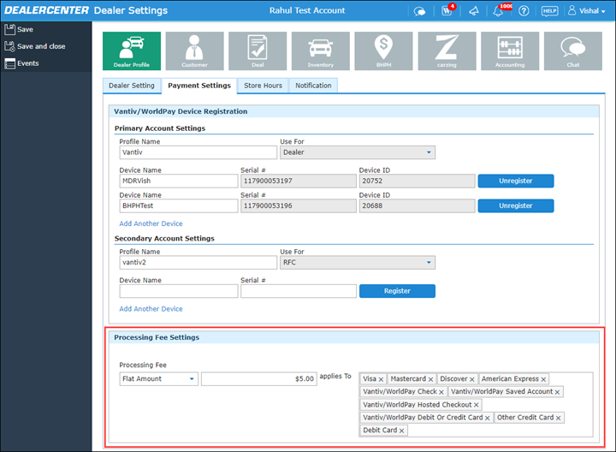616x452 pixels.
Task: Open Events in the sidebar
Action: tap(21, 63)
